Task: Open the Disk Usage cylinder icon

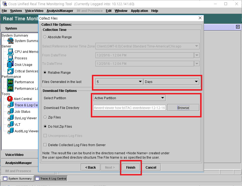Action: point(10,65)
